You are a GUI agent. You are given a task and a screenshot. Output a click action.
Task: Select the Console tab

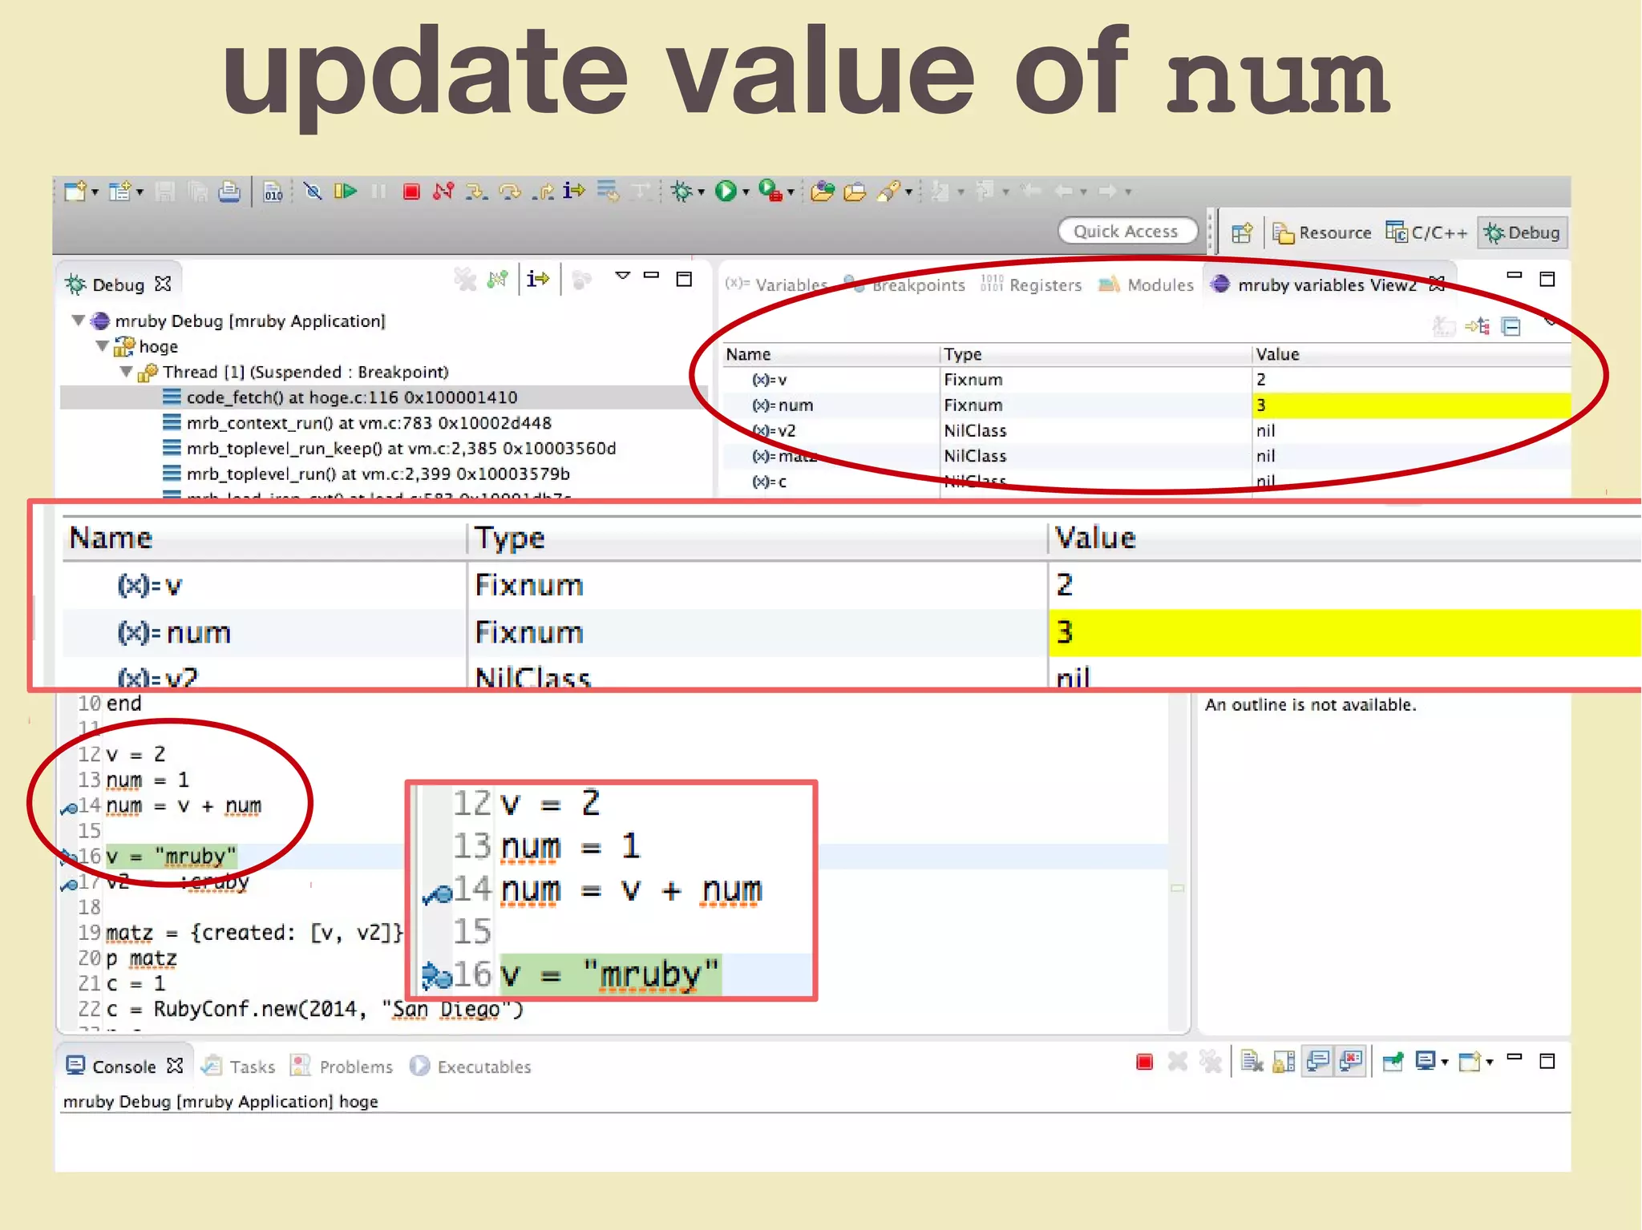(x=124, y=1067)
